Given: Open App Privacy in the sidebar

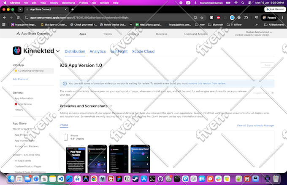Looking at the screenshot, I should [x=22, y=135].
